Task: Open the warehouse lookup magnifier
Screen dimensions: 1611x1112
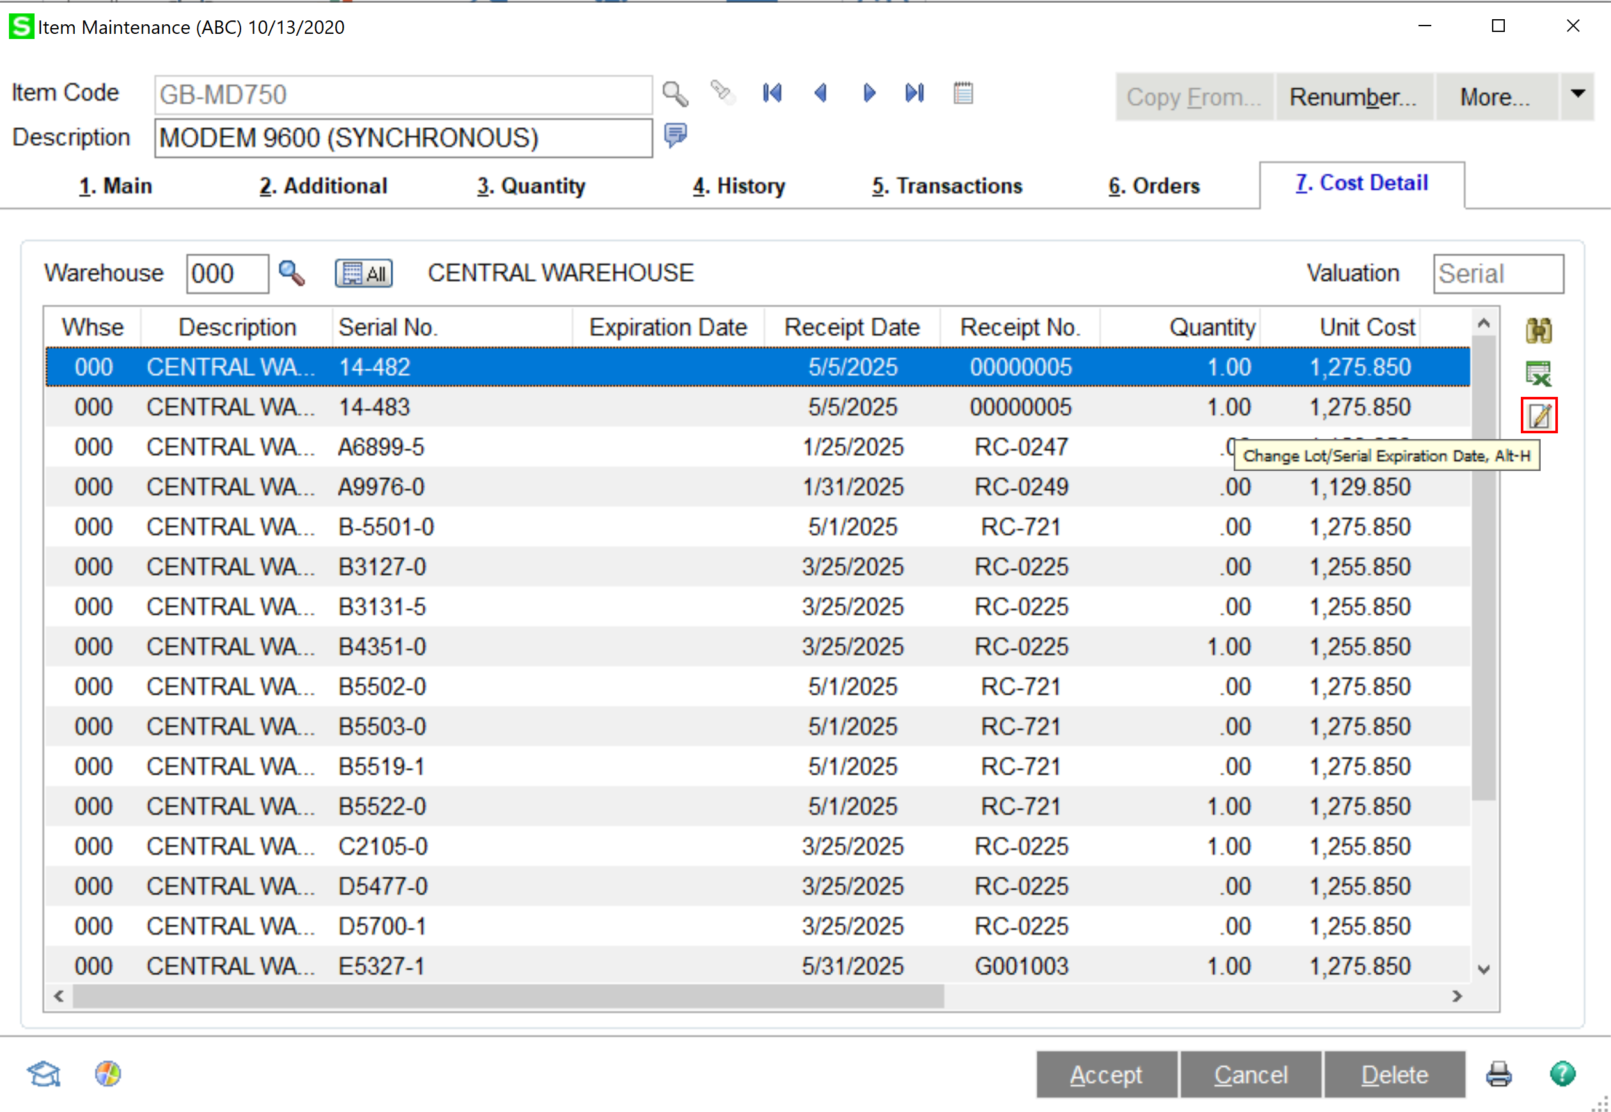Action: point(292,273)
